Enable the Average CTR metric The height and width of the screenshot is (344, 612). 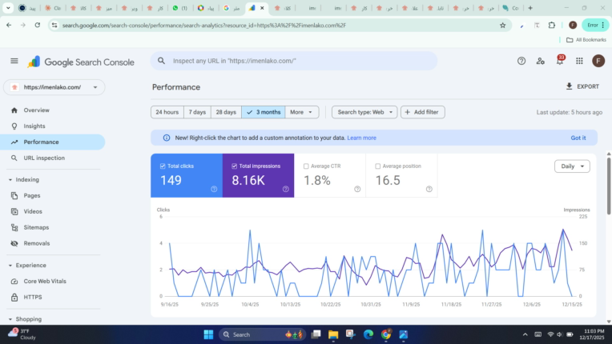(306, 166)
